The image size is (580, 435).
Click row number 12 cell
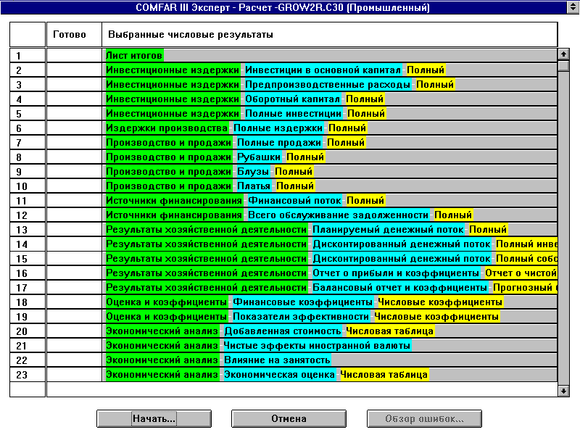click(x=28, y=215)
